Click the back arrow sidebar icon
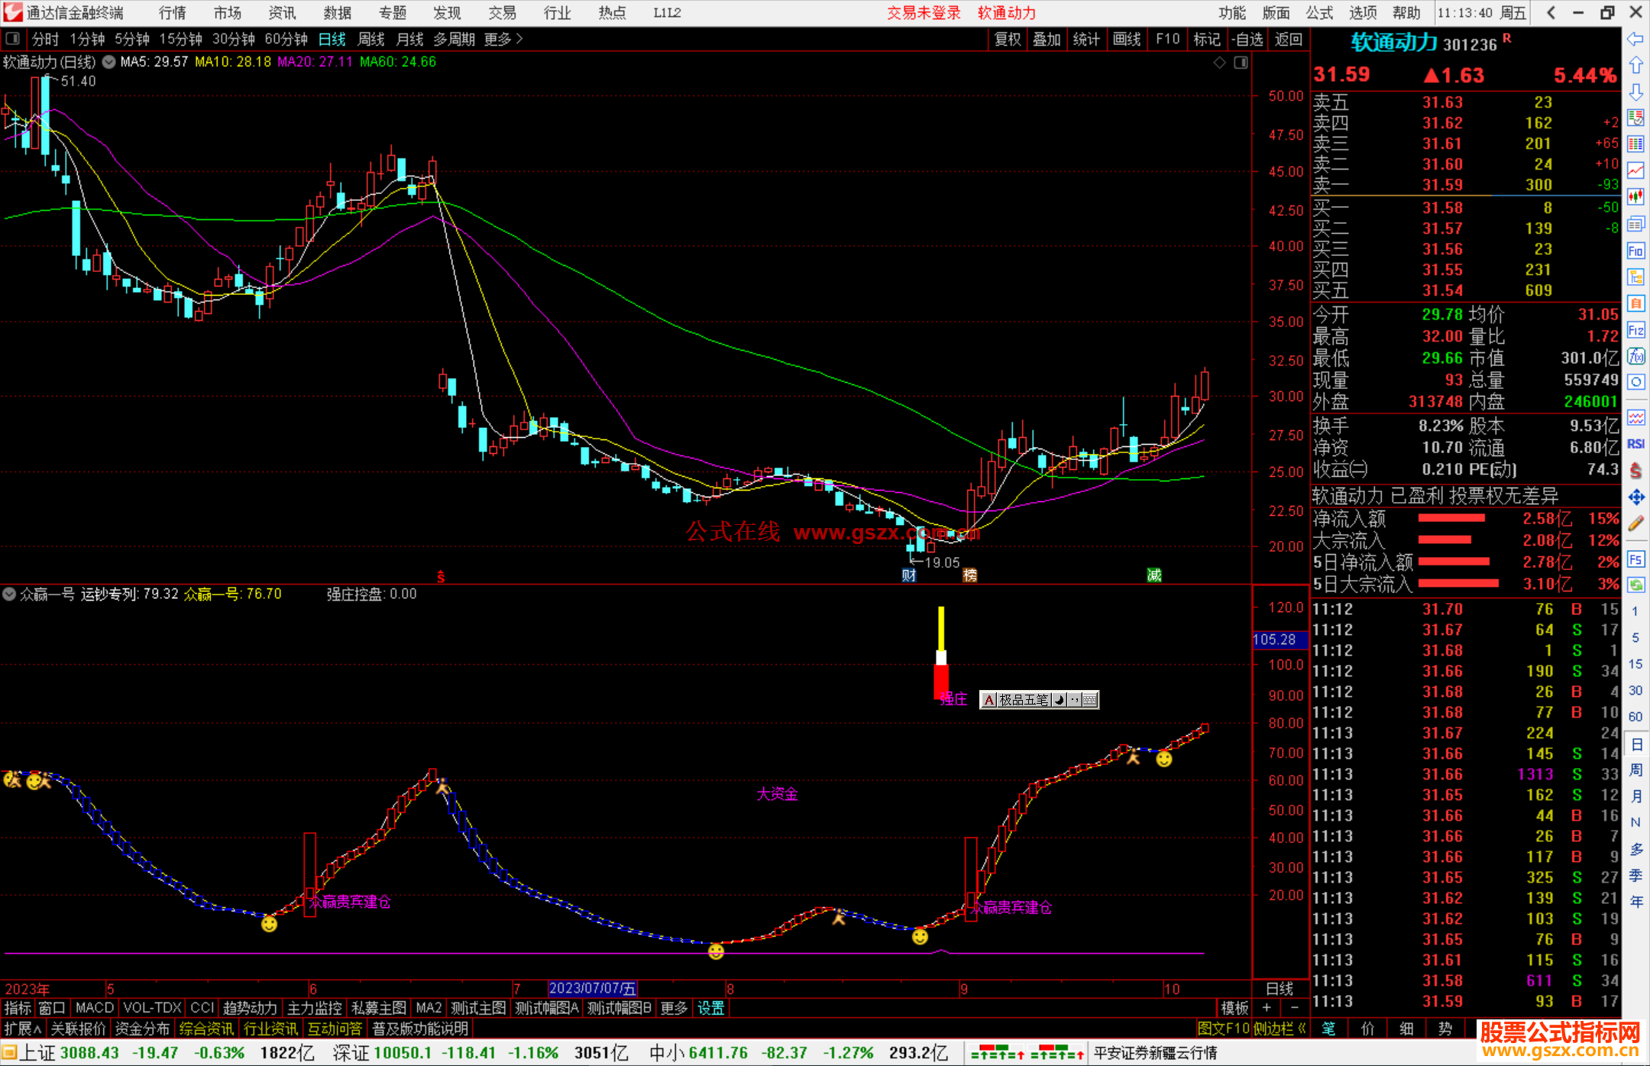Screen dimensions: 1650x1066 click(x=1635, y=39)
